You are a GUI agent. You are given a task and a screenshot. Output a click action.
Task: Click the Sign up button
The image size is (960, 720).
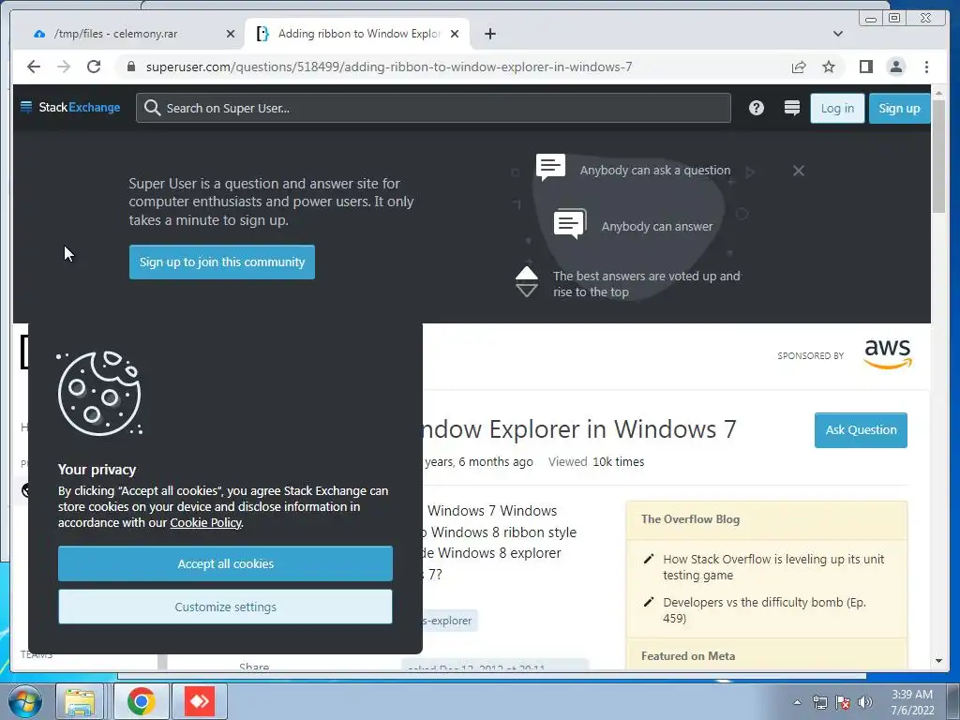coord(899,109)
